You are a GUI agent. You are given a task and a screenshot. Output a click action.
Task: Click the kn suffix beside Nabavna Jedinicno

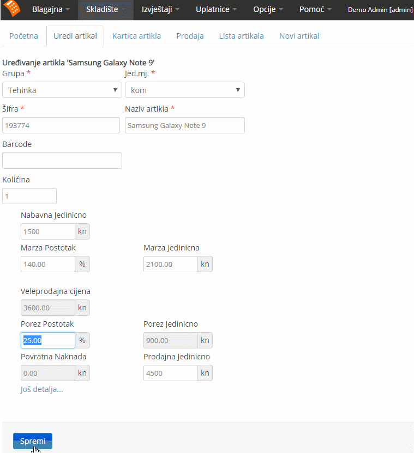point(82,231)
